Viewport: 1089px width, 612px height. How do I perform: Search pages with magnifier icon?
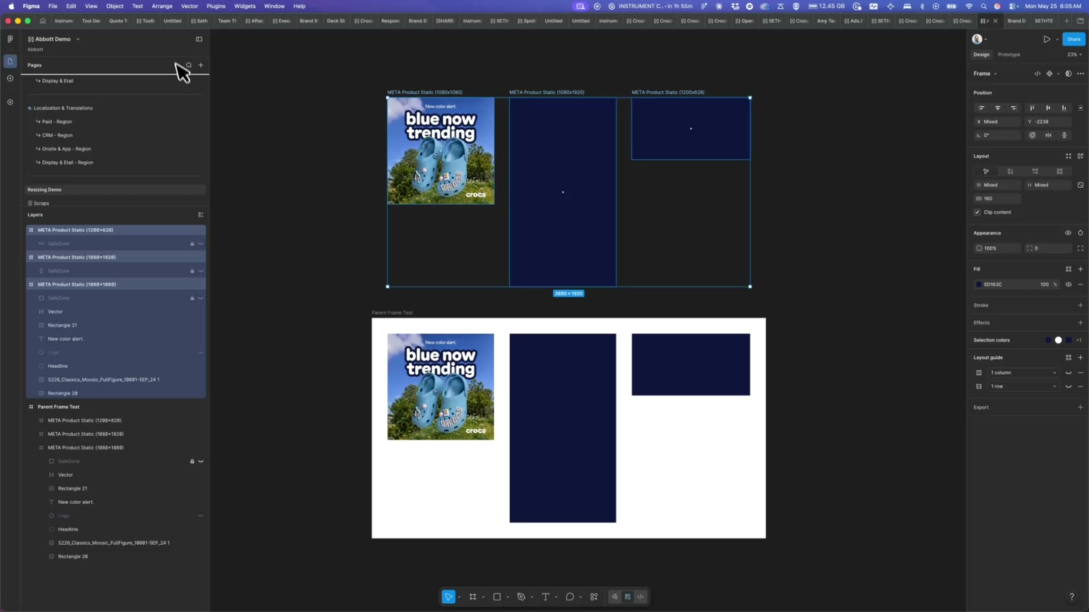point(189,65)
